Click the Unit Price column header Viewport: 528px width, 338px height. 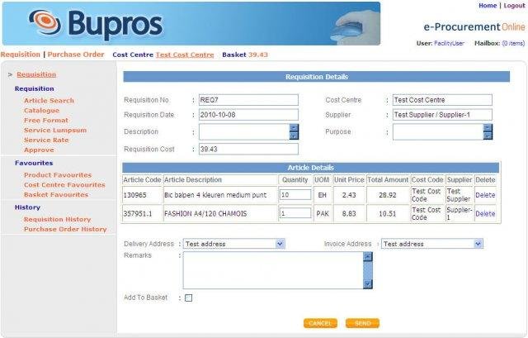(x=349, y=180)
